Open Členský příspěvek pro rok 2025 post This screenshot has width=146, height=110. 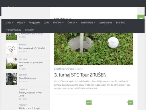pyautogui.click(x=31, y=94)
